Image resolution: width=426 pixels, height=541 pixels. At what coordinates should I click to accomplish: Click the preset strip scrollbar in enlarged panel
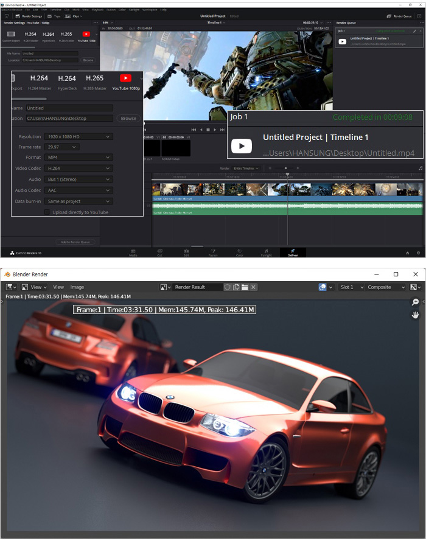pos(29,99)
